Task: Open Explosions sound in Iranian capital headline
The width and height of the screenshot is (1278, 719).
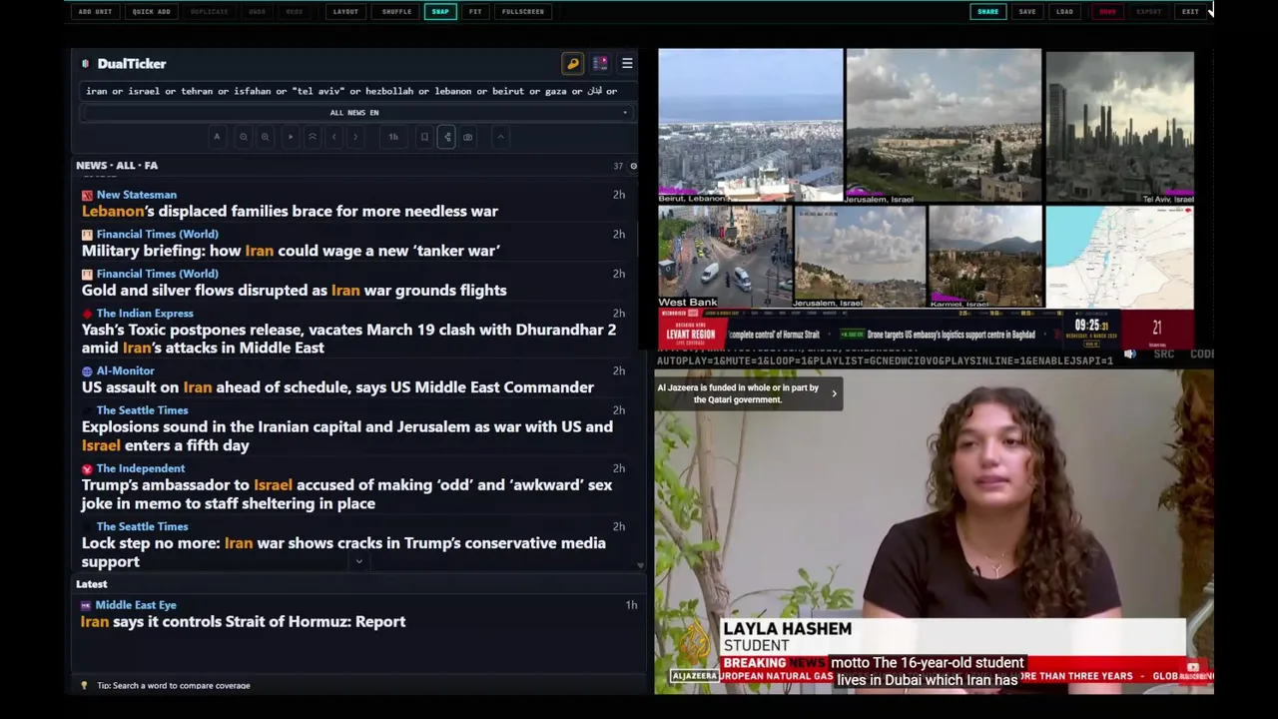Action: (347, 436)
